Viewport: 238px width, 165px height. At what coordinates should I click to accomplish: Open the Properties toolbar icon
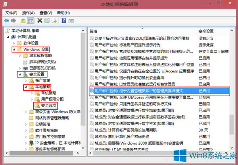[47, 21]
